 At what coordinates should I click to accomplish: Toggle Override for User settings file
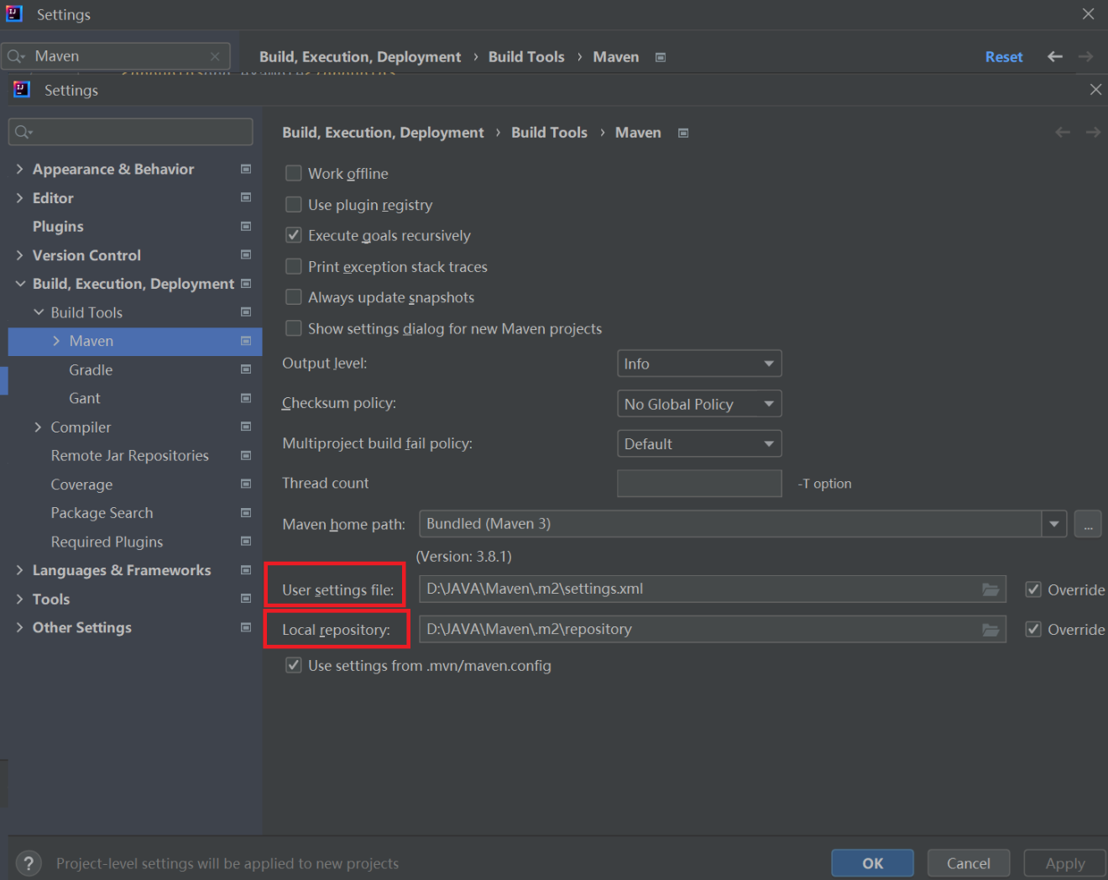pyautogui.click(x=1033, y=589)
